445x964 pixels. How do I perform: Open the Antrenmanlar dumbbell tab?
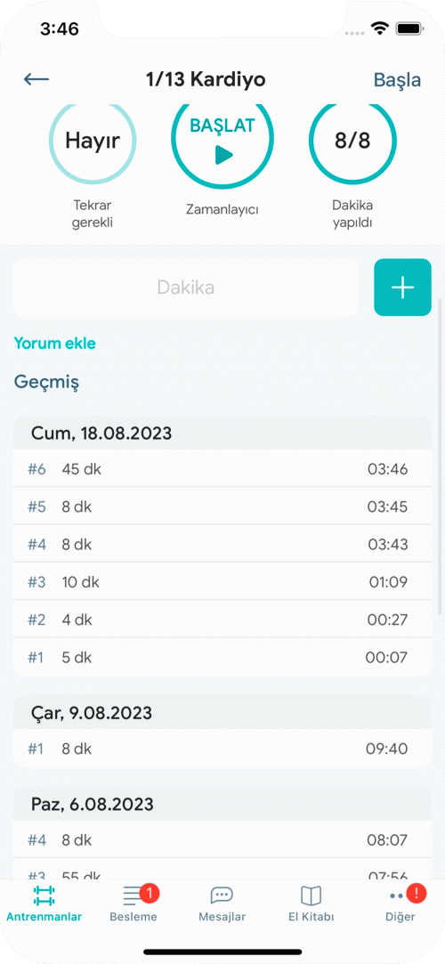[x=44, y=903]
